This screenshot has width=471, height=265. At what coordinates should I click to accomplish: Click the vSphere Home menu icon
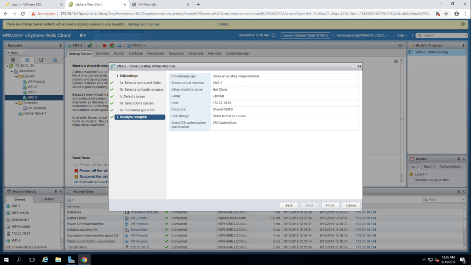(82, 35)
